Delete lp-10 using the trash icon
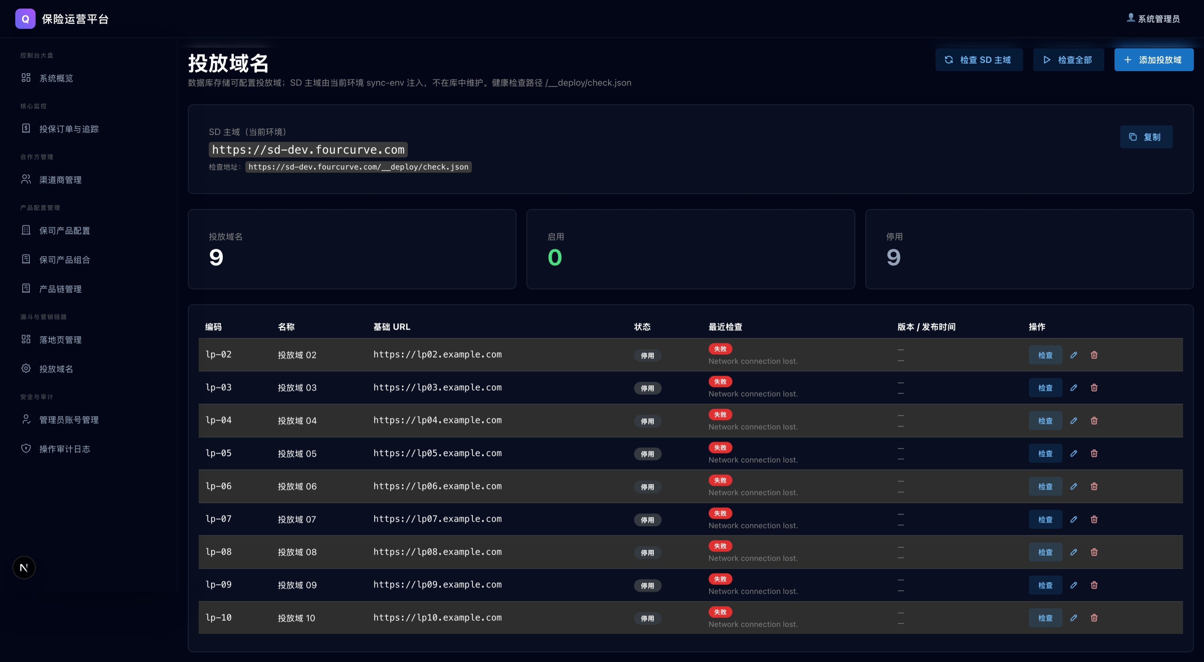The width and height of the screenshot is (1204, 662). click(x=1094, y=618)
